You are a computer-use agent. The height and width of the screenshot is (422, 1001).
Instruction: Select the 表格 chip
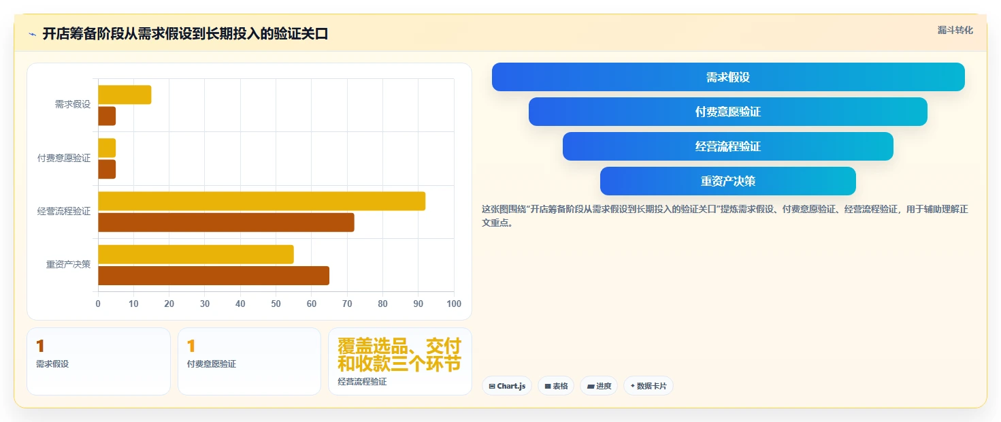point(556,386)
